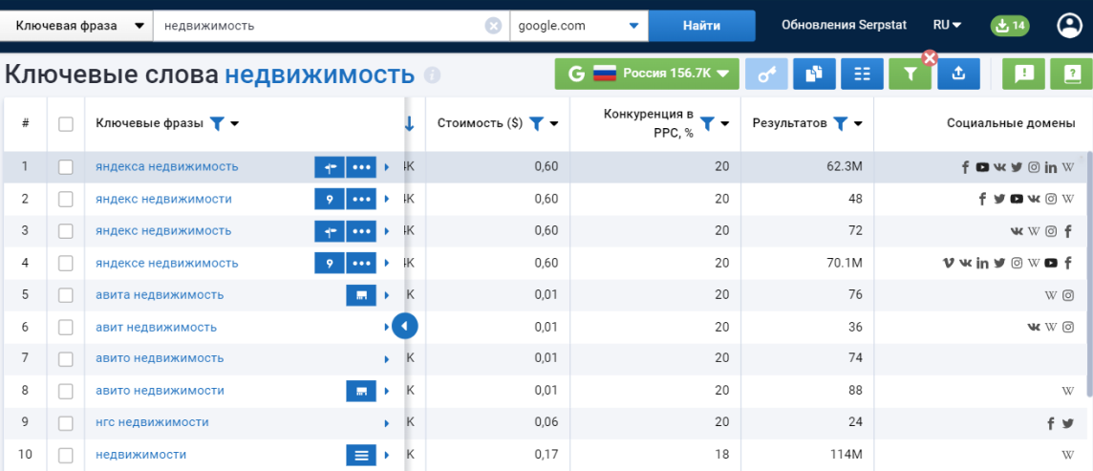Open the user profile avatar icon

(x=1068, y=26)
